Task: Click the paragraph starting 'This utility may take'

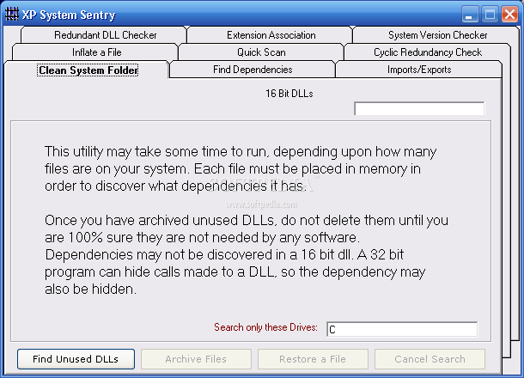Action: [x=241, y=168]
